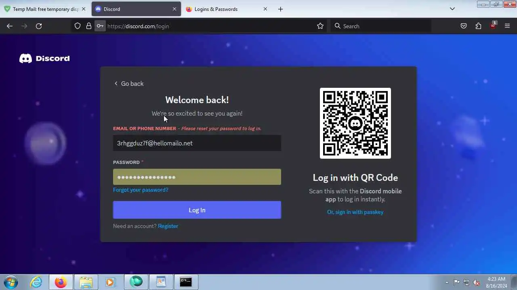
Task: Close the Logins & Passwords tab
Action: click(x=265, y=9)
